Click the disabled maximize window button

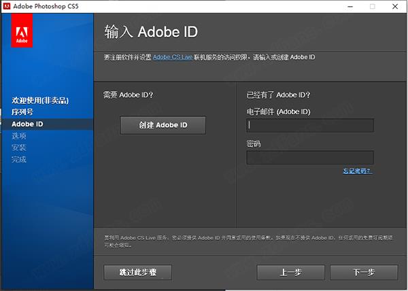tap(373, 6)
